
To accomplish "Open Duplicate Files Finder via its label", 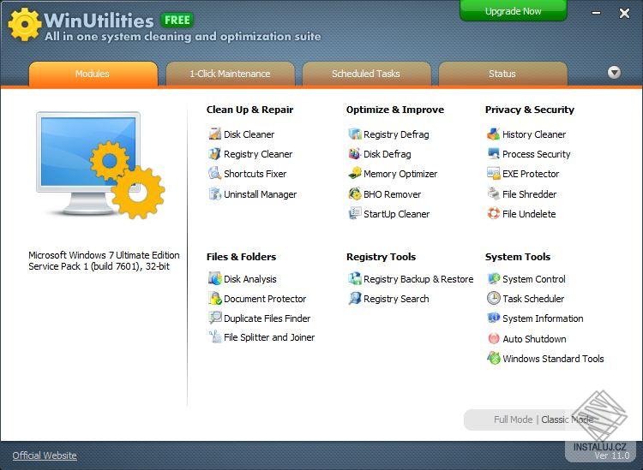I will (x=267, y=318).
